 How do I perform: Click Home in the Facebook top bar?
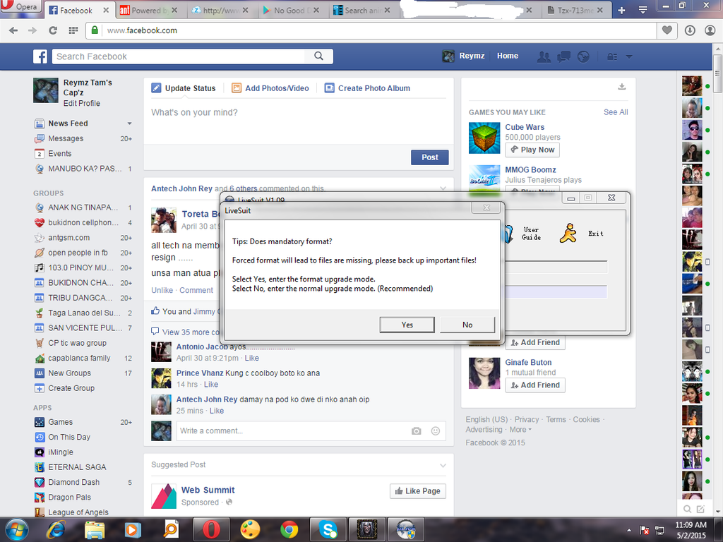[x=507, y=56]
